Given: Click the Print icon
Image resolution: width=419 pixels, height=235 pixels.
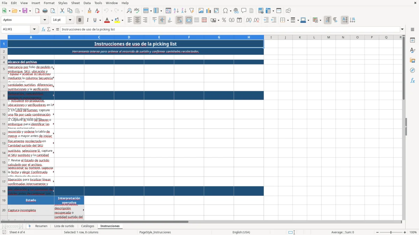Looking at the screenshot, I should [45, 11].
